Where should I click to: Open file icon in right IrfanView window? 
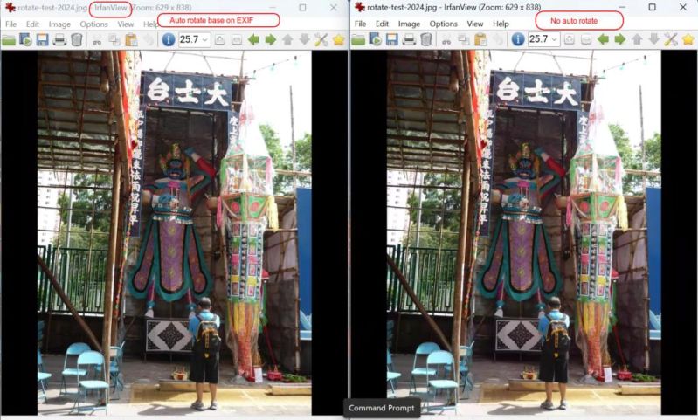coord(358,40)
